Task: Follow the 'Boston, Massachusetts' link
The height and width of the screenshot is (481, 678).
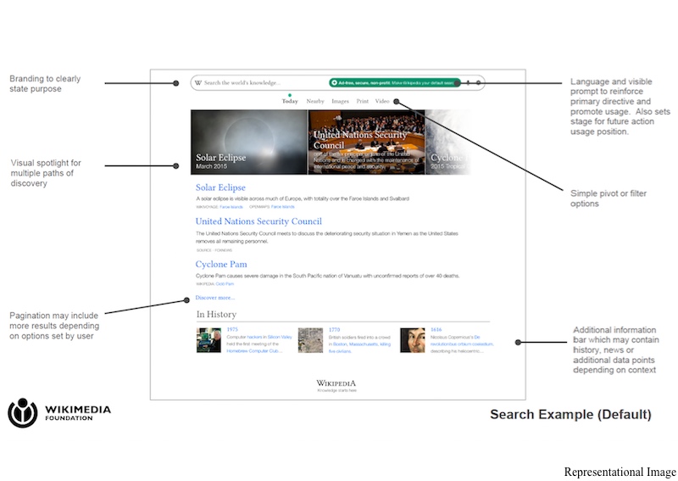Action: (357, 344)
